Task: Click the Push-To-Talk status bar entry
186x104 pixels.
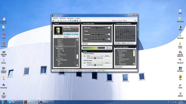Action: coord(78,70)
